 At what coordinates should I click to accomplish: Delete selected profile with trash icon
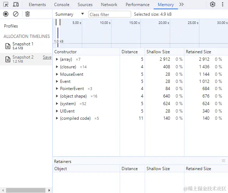28,14
